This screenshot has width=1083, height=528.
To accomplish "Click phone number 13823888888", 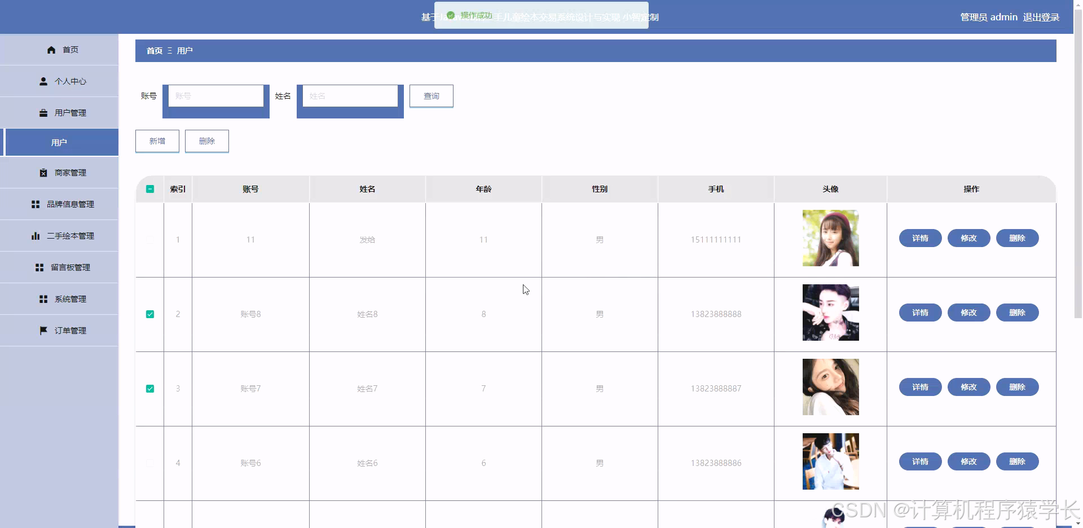I will point(716,314).
